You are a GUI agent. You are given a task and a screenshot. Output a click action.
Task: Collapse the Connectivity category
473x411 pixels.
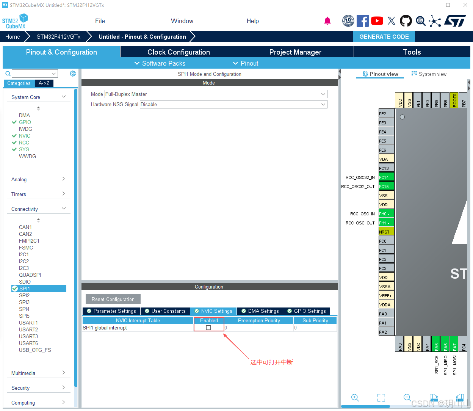pyautogui.click(x=64, y=209)
